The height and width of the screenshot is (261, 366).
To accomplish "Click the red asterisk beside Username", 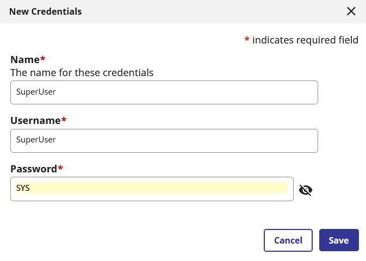I will (x=64, y=119).
